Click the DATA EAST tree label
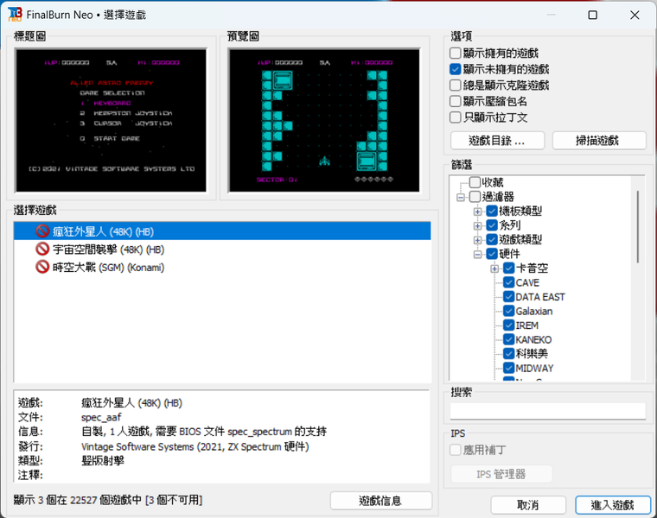This screenshot has height=518, width=657. point(540,297)
